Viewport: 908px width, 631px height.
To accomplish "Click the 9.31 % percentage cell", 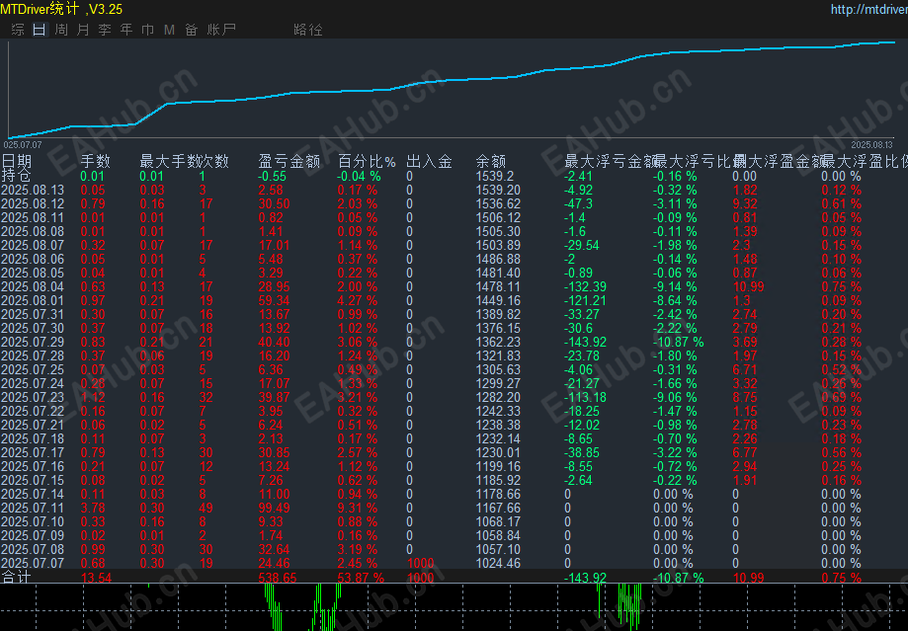I will pos(358,509).
